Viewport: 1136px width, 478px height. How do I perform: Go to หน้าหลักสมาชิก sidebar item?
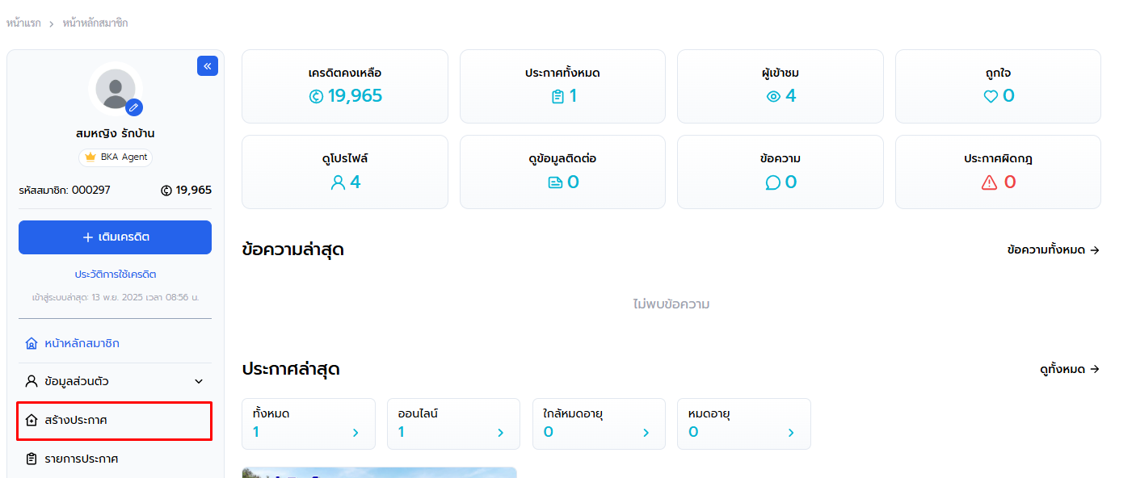coord(82,344)
